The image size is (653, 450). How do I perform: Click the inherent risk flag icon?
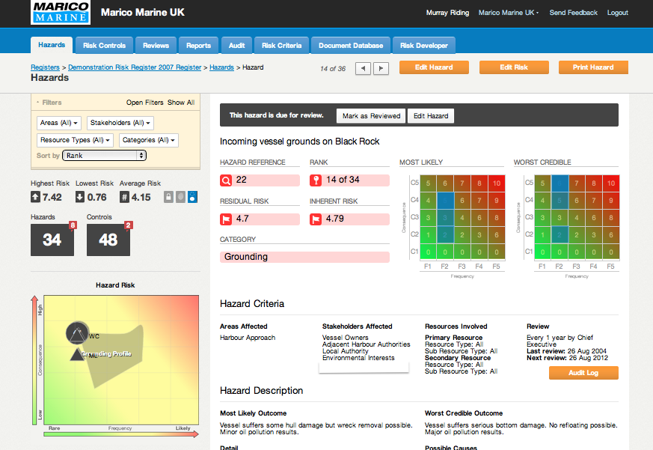point(316,219)
